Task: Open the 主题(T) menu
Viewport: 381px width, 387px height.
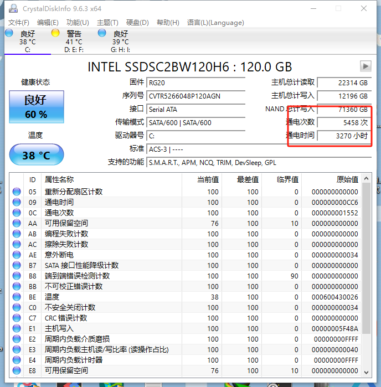Action: pyautogui.click(x=107, y=23)
